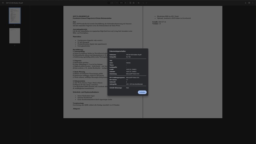Toggle the sidebar menu icon

[3, 3]
